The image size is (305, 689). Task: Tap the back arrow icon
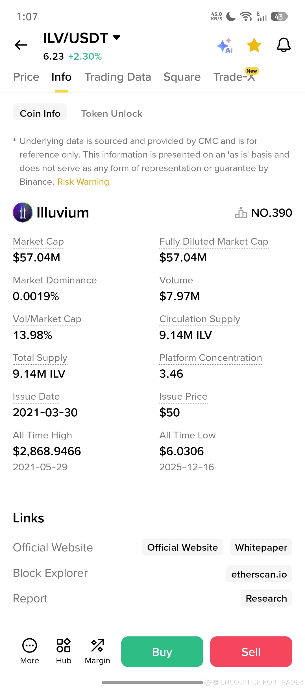(x=21, y=45)
